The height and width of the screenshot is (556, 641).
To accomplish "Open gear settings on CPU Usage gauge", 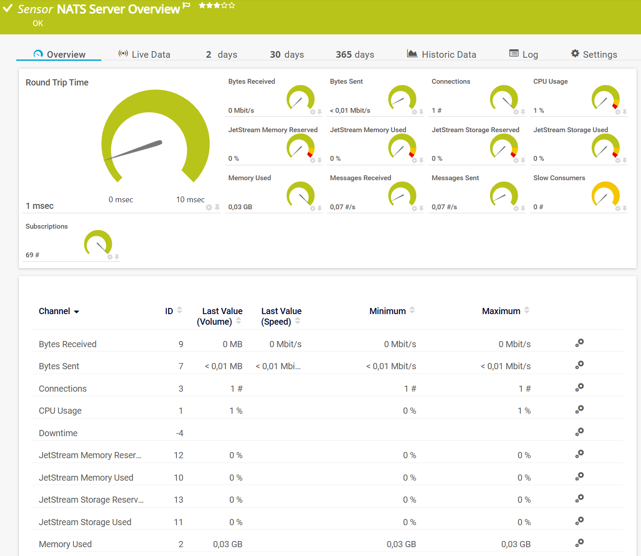I will (618, 112).
